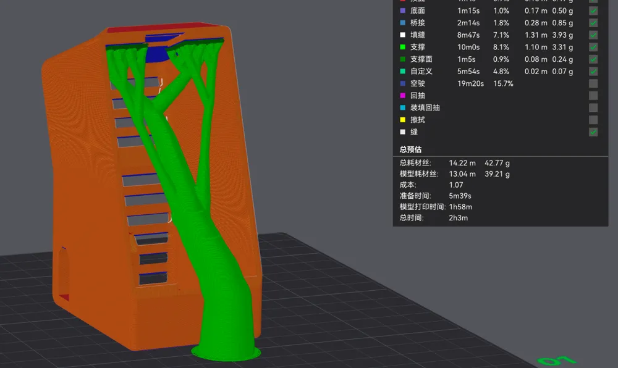Hide 填缝 lines via its checkbox
Viewport: 618px width, 368px height.
(593, 35)
